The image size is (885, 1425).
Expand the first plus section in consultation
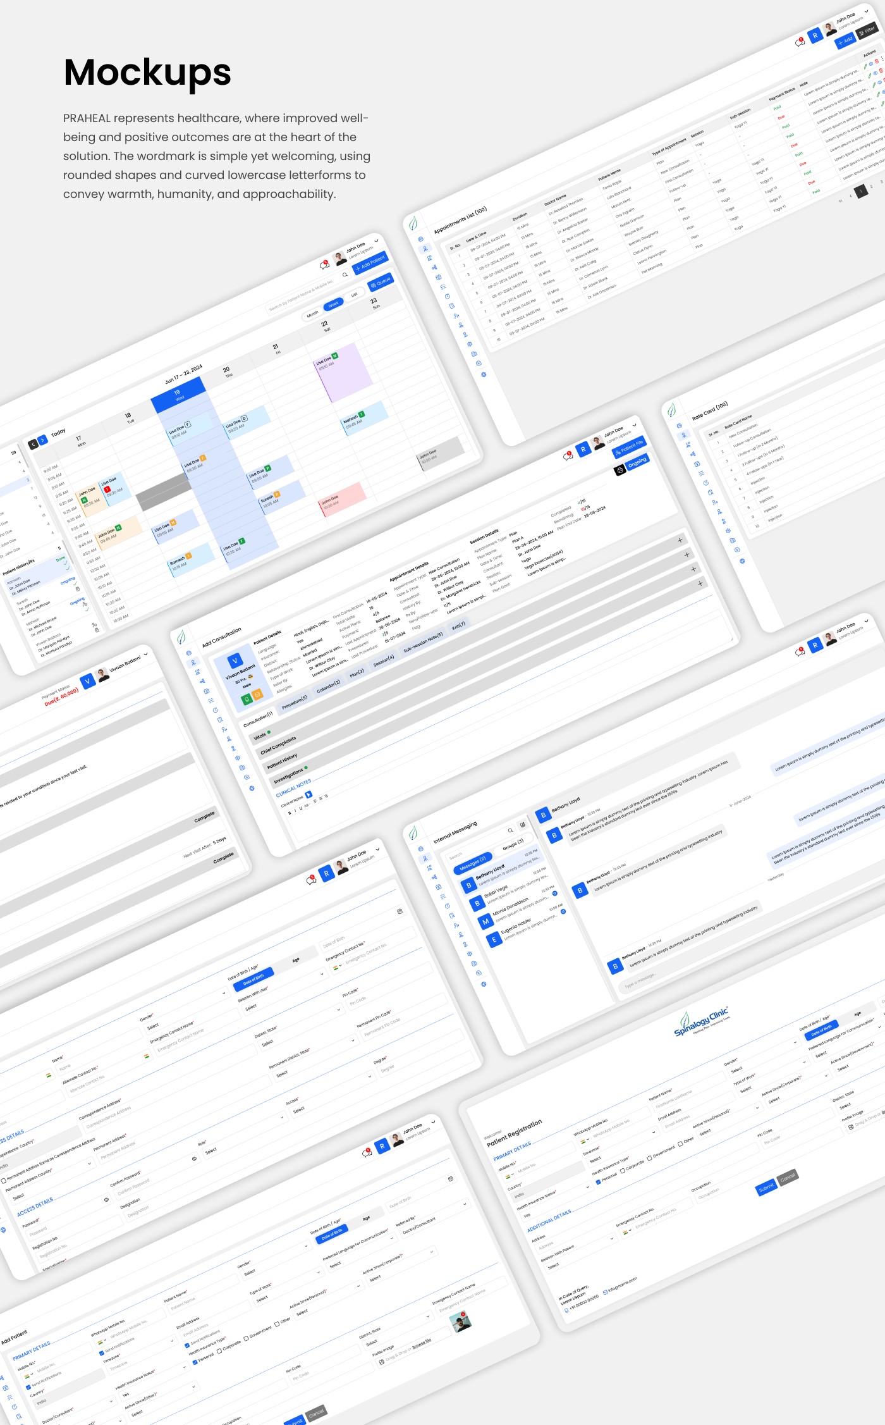pos(680,540)
